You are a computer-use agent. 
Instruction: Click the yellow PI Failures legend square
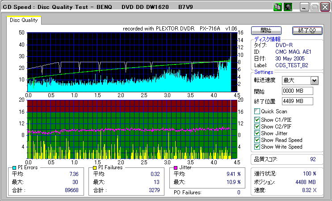coord(94,167)
